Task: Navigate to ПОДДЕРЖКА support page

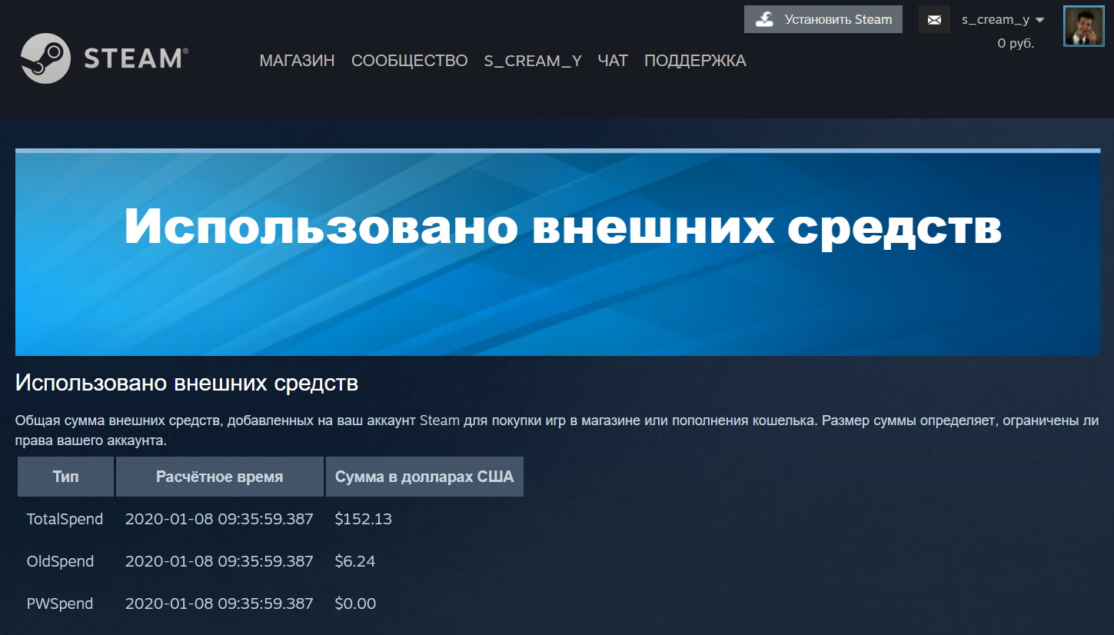Action: 694,61
